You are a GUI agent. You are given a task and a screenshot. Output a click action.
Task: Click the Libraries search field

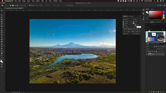[x=155, y=25]
